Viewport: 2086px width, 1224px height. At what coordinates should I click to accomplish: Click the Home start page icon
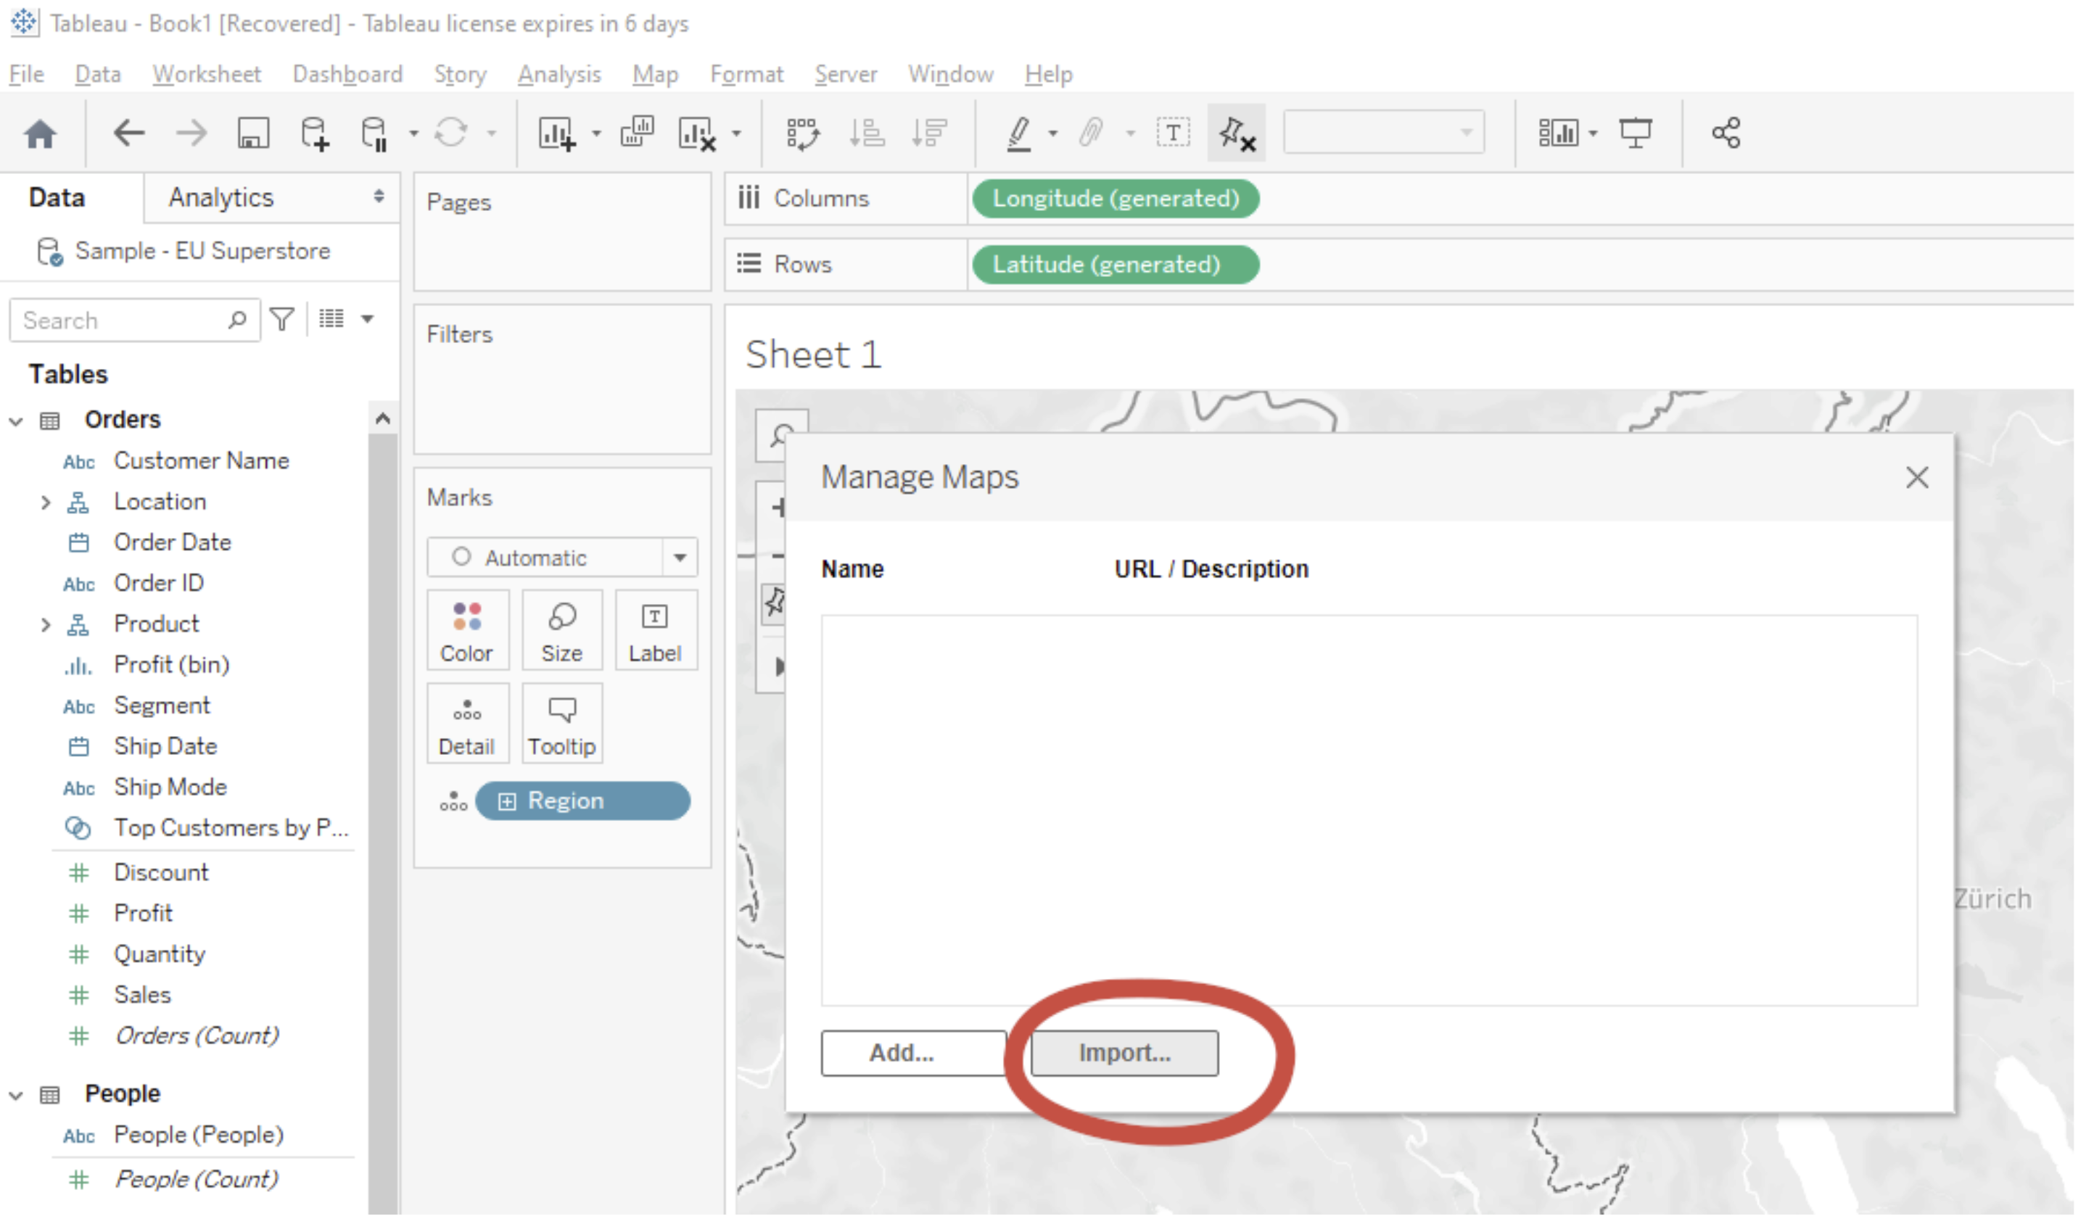(x=40, y=133)
